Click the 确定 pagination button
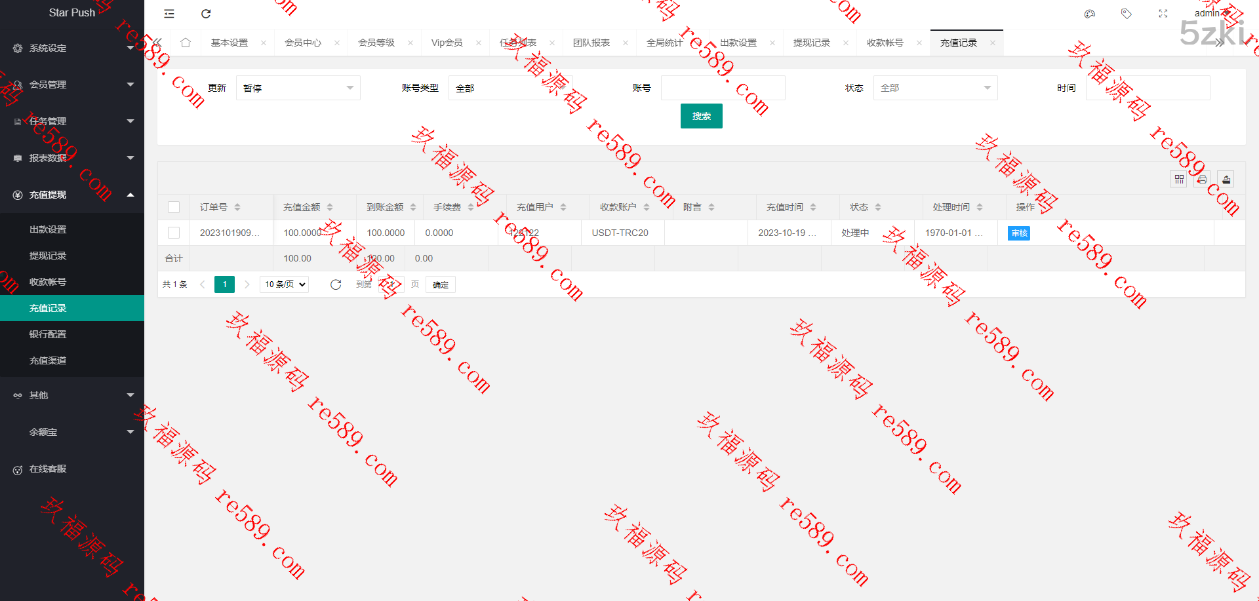Image resolution: width=1259 pixels, height=601 pixels. coord(441,284)
